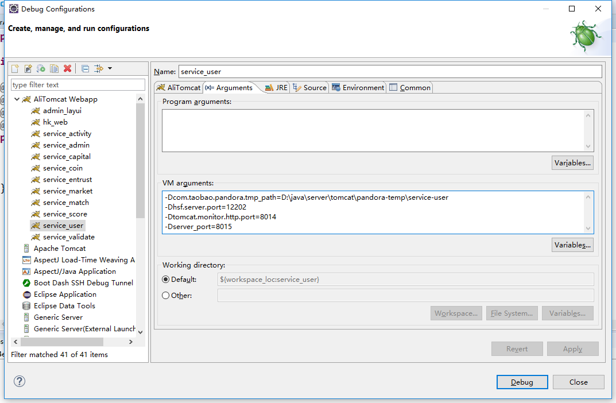
Task: Click VM arguments scrollbar up arrow
Action: tap(588, 197)
